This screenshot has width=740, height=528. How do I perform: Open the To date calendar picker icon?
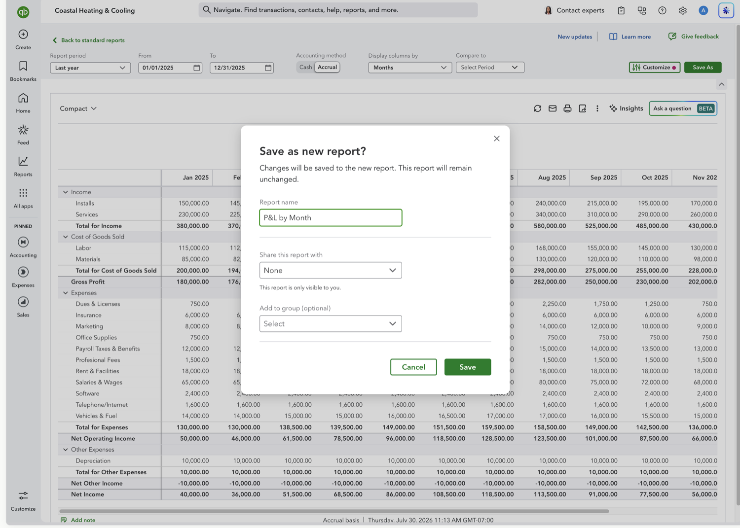268,68
